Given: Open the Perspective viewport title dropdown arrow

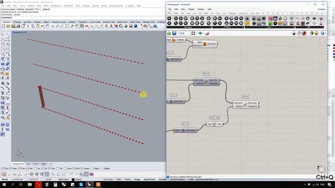Looking at the screenshot, I should pos(26,32).
